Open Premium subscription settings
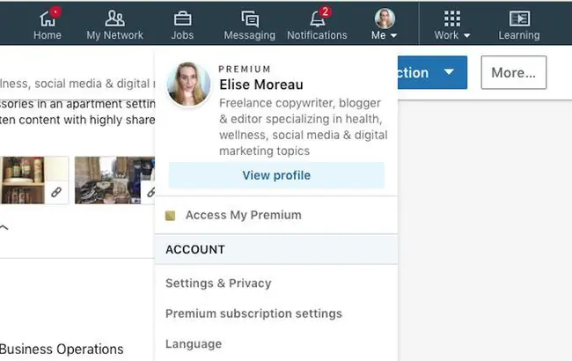This screenshot has height=361, width=572. pos(253,313)
